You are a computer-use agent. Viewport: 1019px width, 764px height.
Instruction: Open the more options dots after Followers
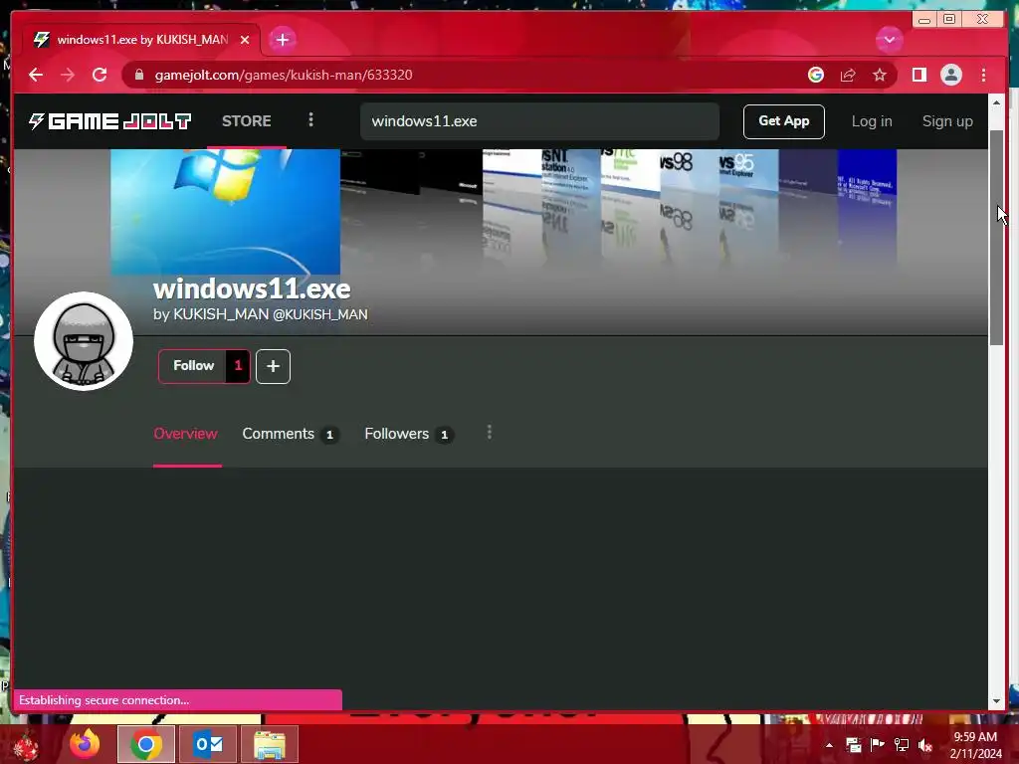point(490,433)
